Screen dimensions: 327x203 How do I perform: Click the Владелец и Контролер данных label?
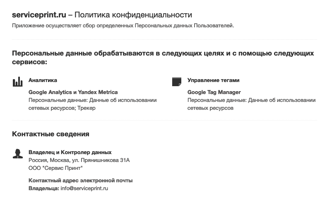tap(70, 152)
